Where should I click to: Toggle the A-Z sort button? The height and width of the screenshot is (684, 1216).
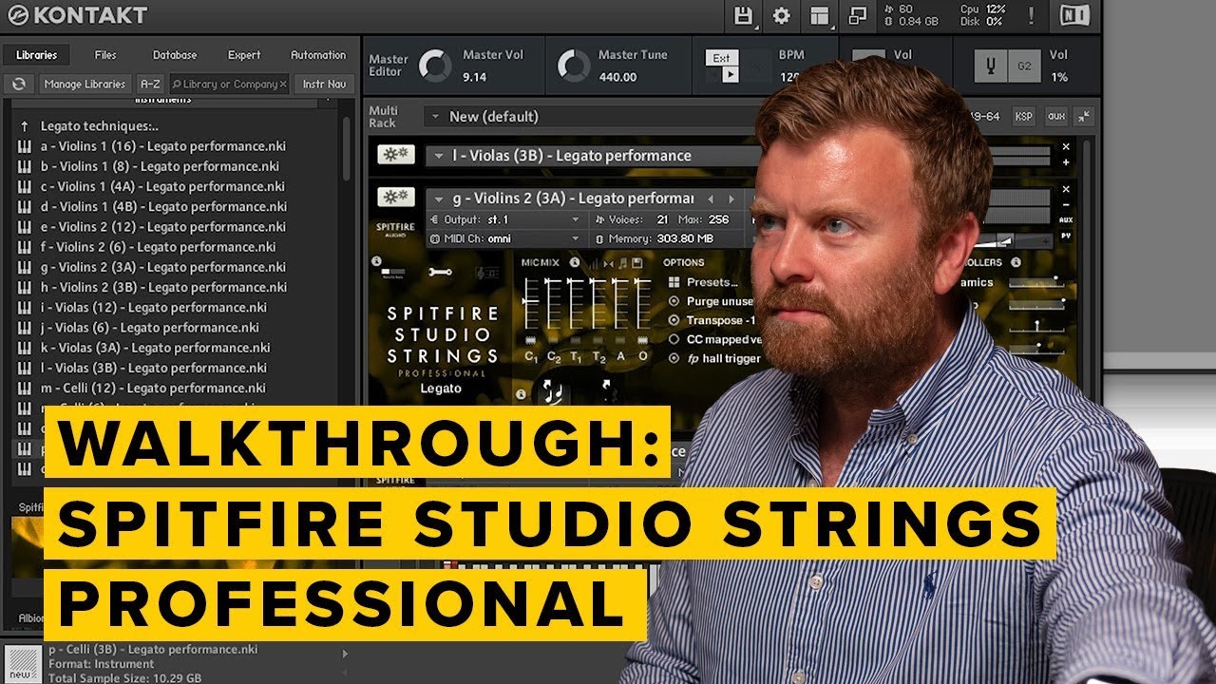149,84
